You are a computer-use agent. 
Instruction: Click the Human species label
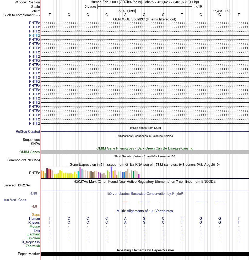tap(34, 218)
